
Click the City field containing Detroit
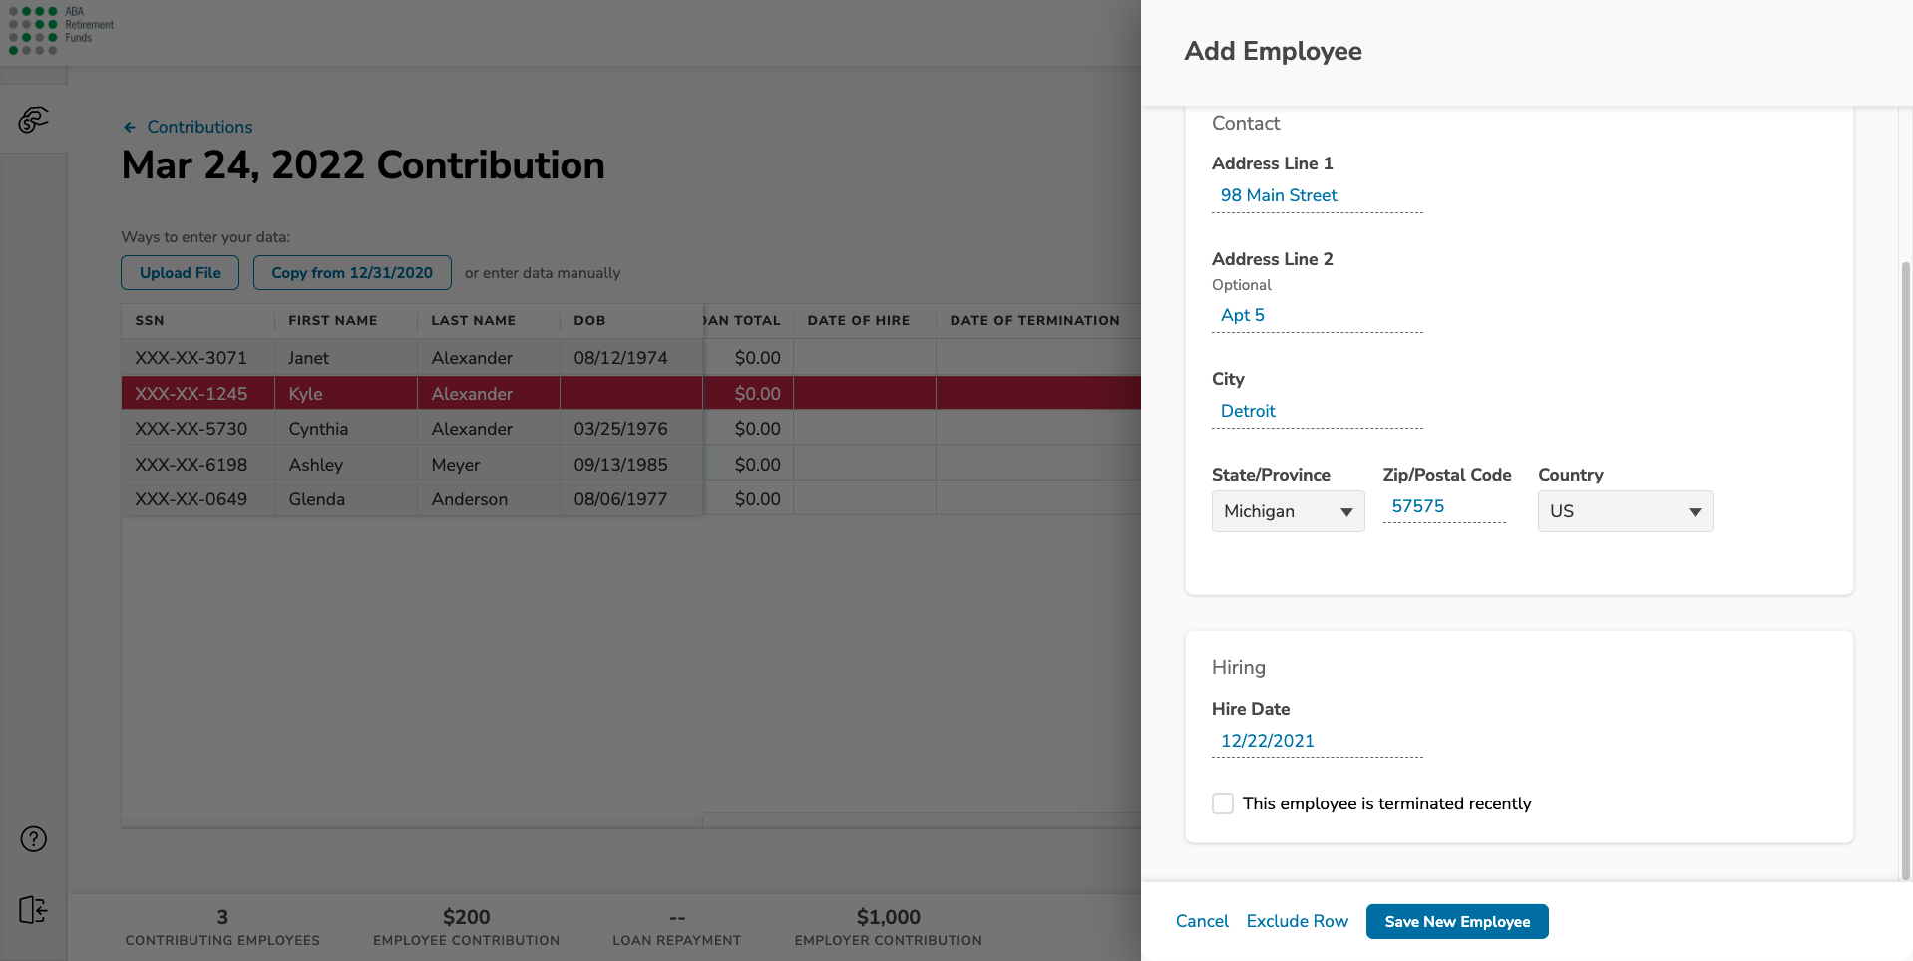[x=1317, y=411]
